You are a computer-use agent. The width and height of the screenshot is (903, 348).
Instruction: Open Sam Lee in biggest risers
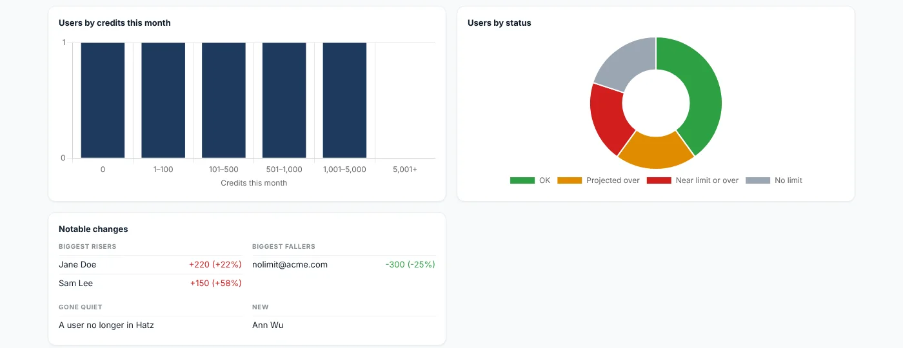pos(76,283)
